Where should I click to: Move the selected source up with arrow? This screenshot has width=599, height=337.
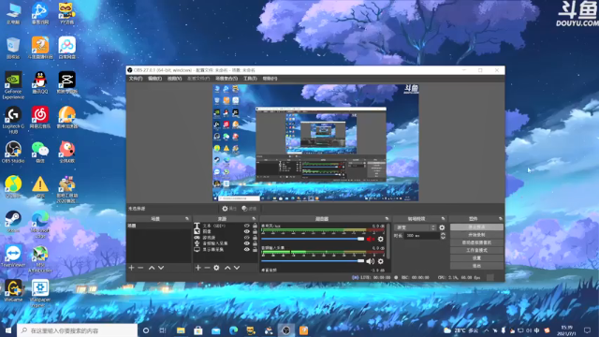227,268
